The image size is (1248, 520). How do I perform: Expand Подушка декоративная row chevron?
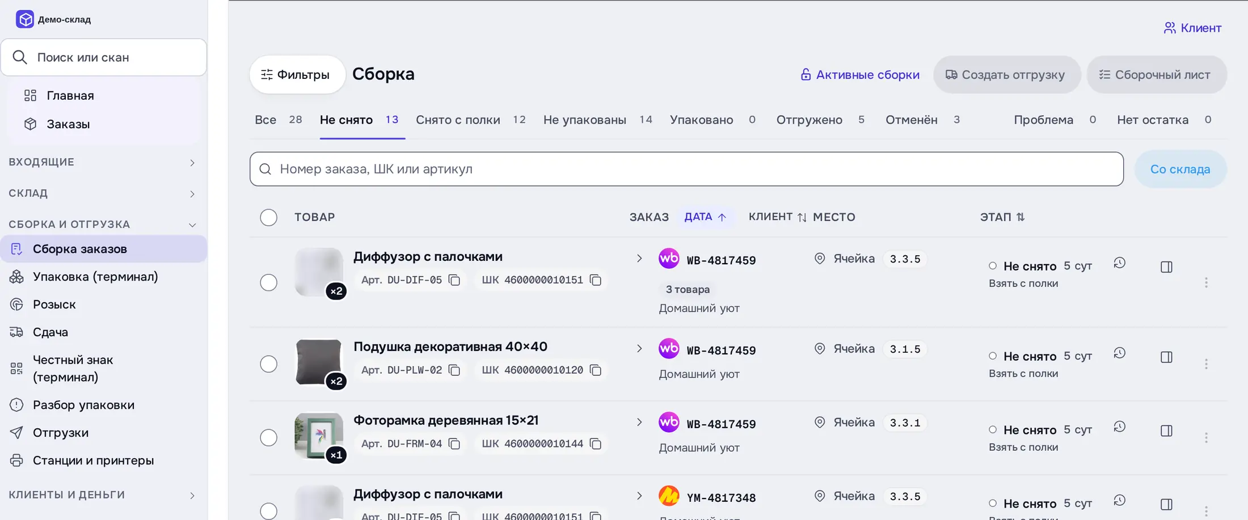tap(639, 349)
